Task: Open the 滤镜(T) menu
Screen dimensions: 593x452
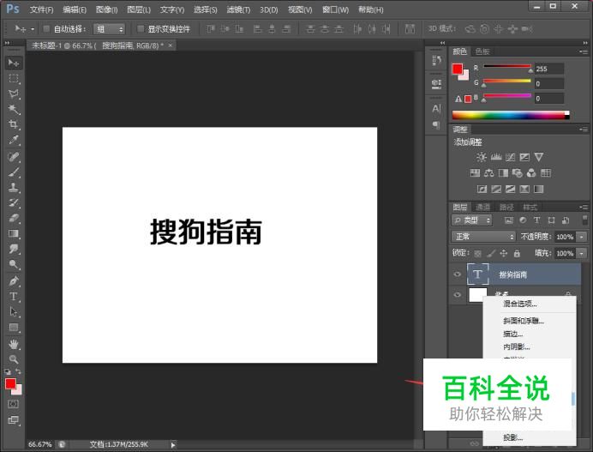Action: coord(238,9)
